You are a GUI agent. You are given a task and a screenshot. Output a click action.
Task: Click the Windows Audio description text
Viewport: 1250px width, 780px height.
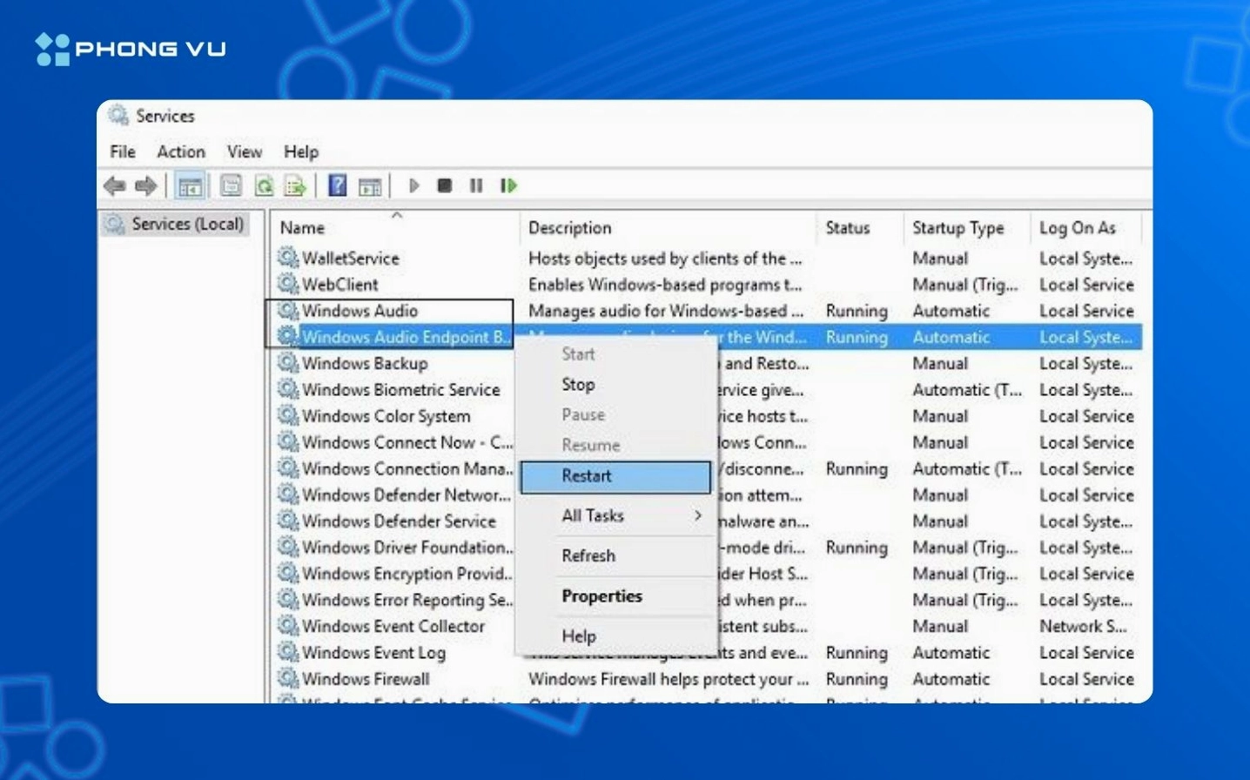(666, 311)
